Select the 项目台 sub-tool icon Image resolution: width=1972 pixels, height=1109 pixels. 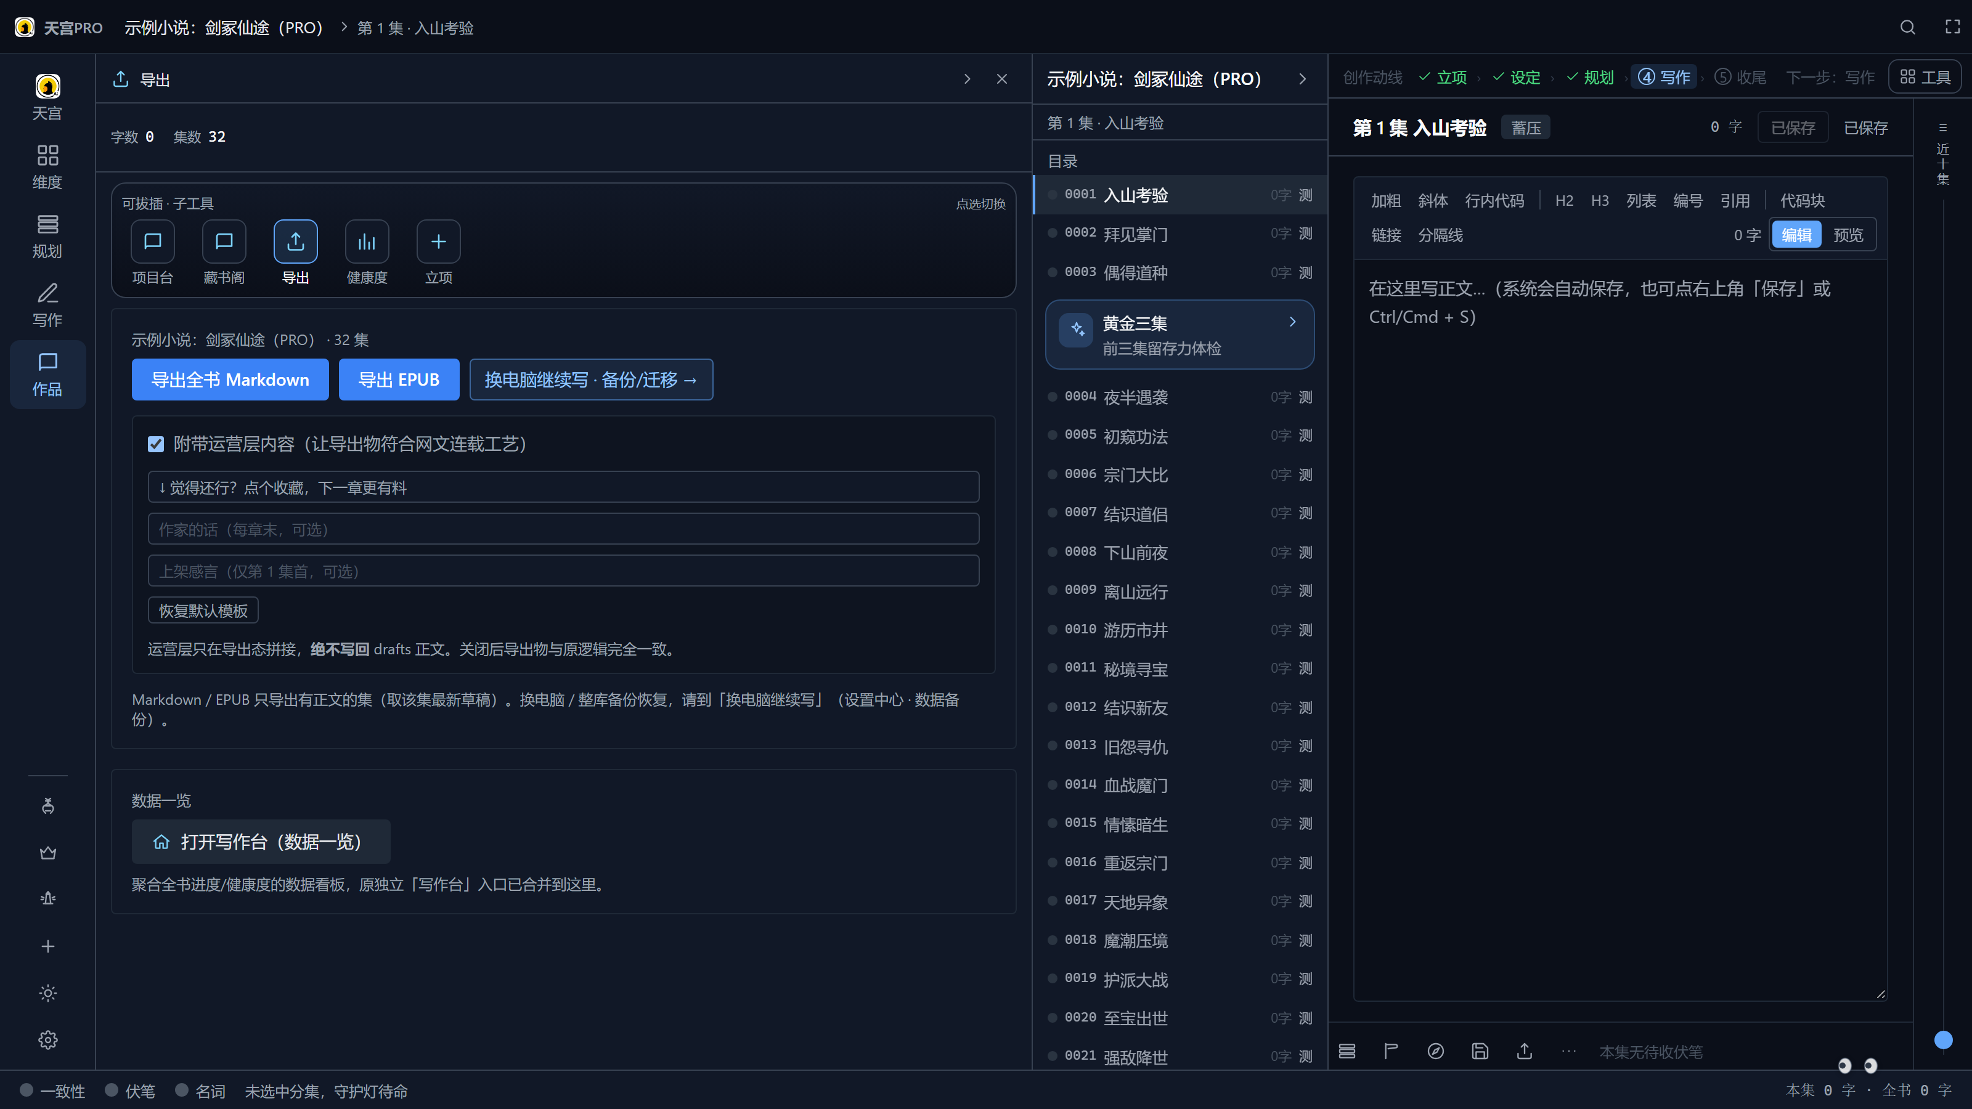click(x=152, y=242)
